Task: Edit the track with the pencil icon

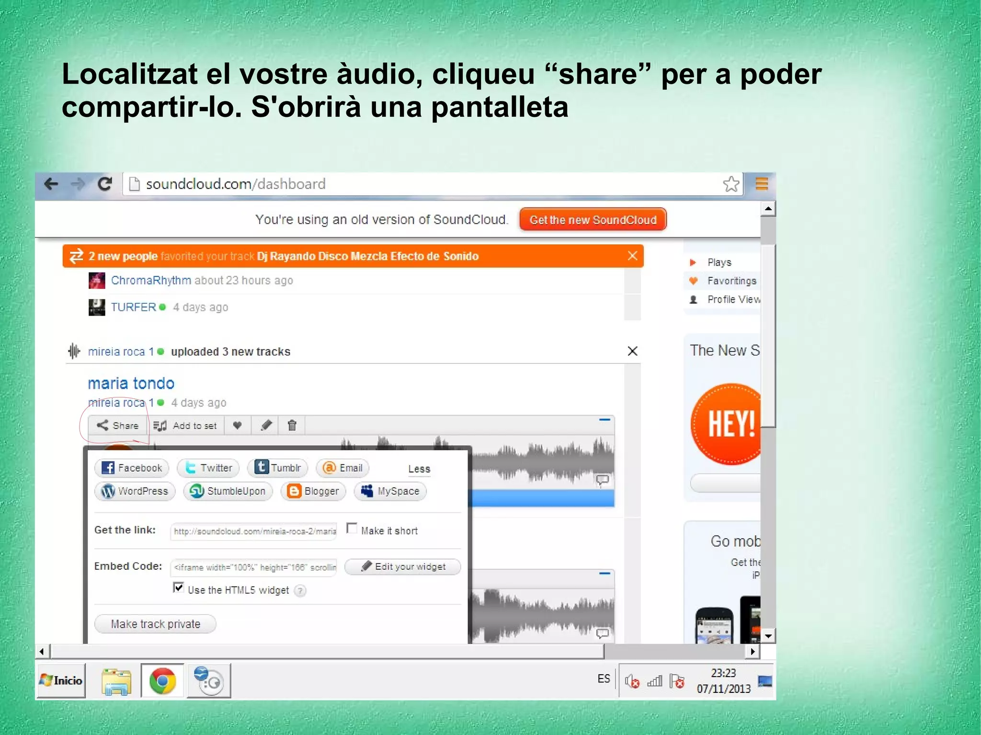Action: [x=266, y=425]
